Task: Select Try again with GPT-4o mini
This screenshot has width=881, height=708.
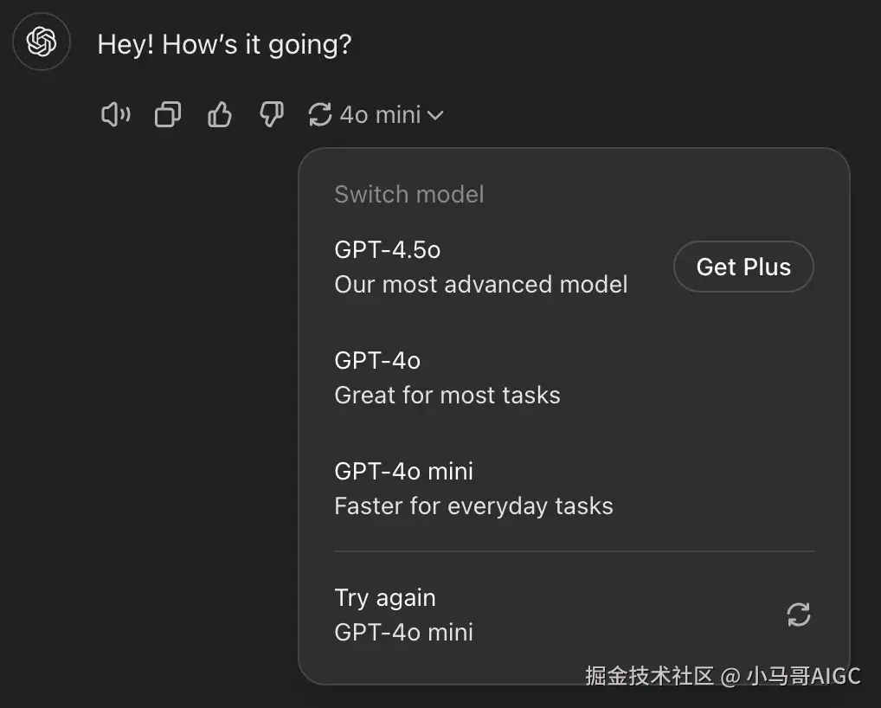Action: [403, 615]
